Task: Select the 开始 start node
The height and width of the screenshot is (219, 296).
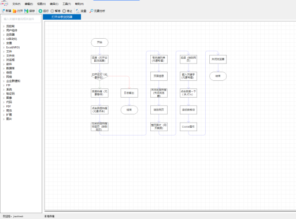Action: pyautogui.click(x=99, y=42)
